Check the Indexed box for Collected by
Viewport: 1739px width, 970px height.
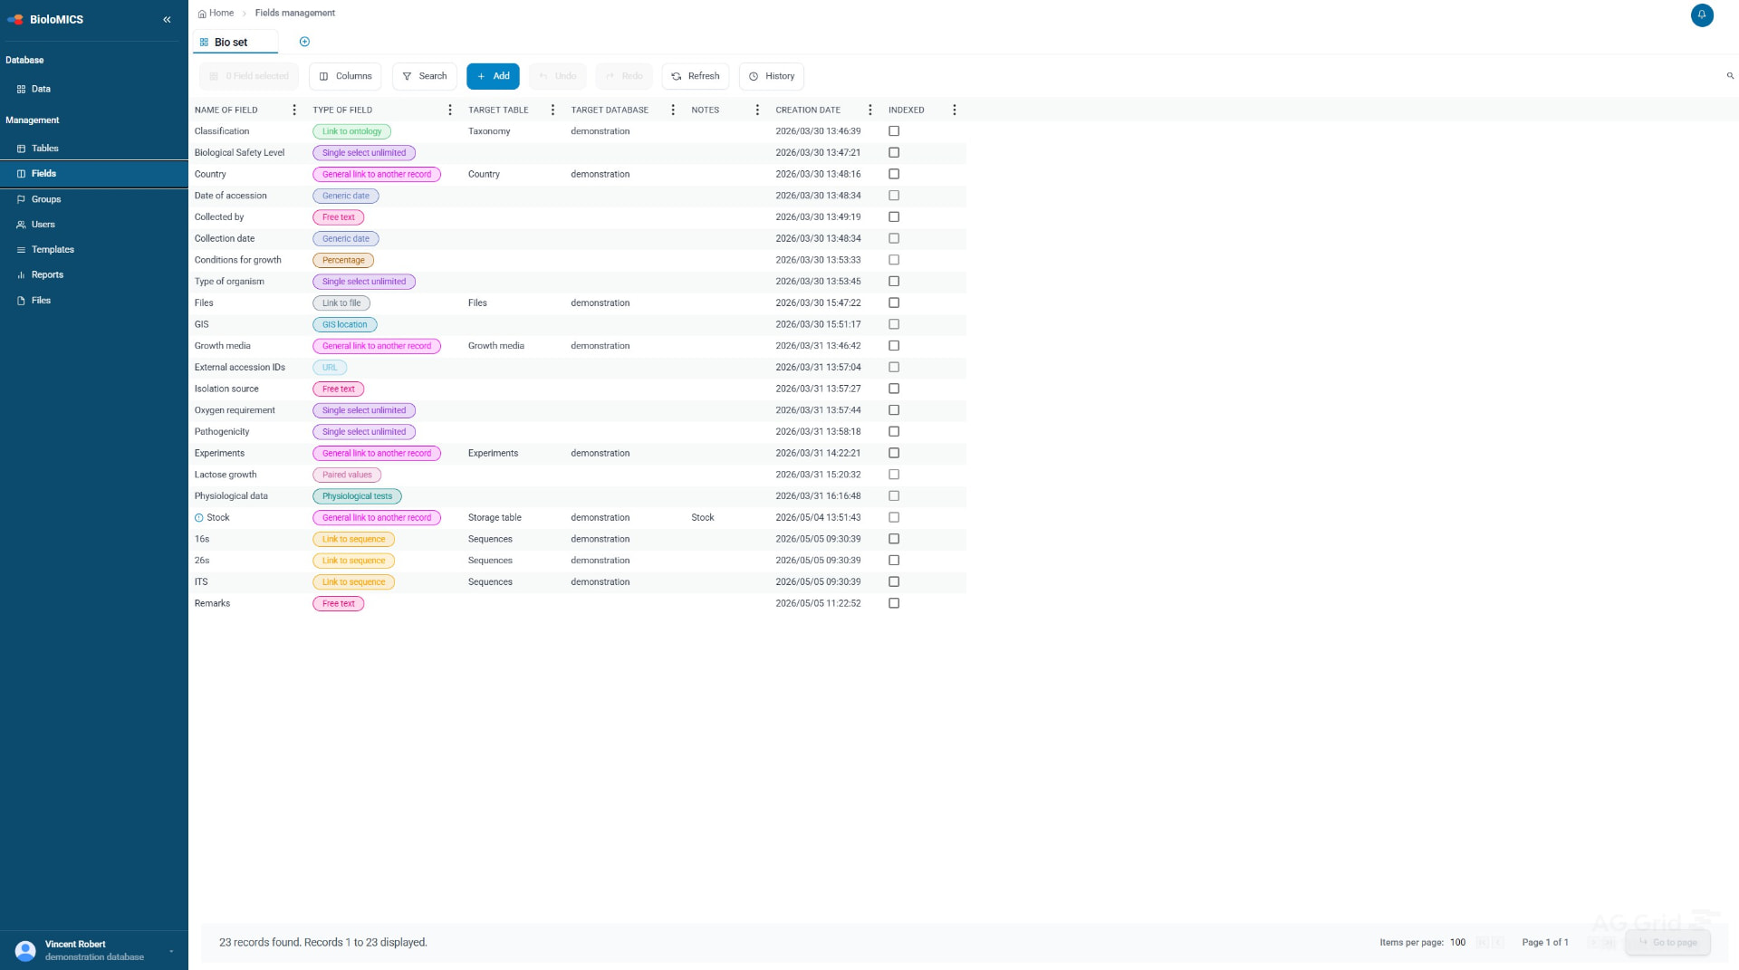(x=894, y=217)
